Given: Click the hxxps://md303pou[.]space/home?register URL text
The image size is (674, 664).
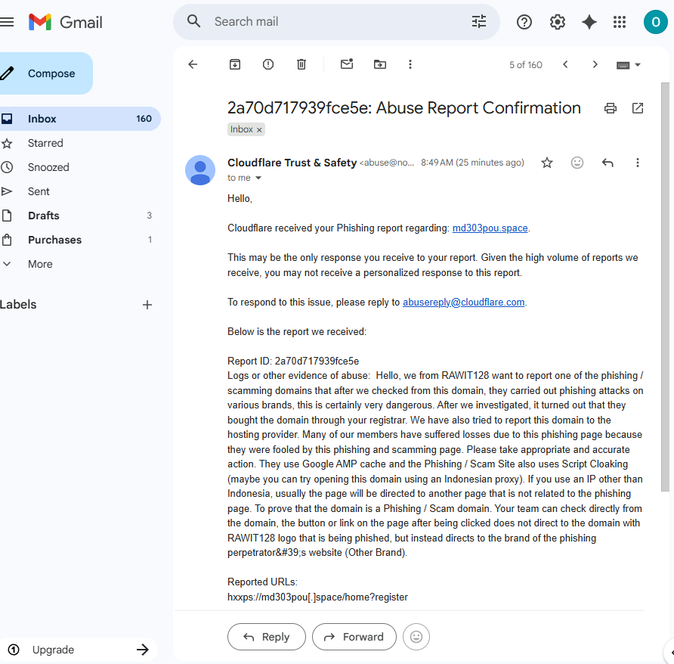Looking at the screenshot, I should (x=317, y=597).
